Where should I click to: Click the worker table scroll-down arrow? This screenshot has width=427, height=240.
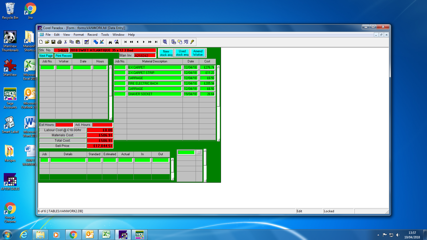coord(110,119)
